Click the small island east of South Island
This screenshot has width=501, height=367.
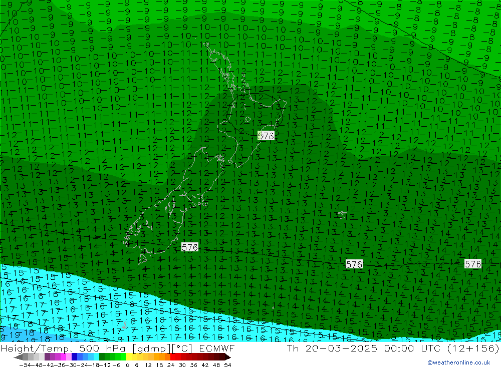pos(342,215)
